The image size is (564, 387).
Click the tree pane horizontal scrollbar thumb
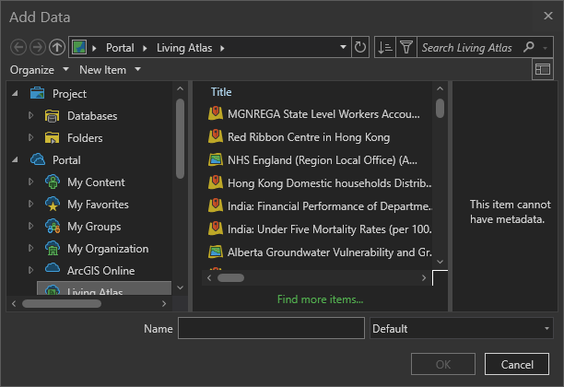point(62,304)
